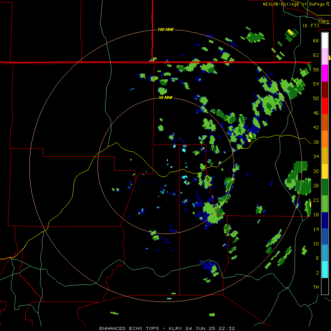Click the legend value 54
This screenshot has width=331, height=331.
coord(316,84)
